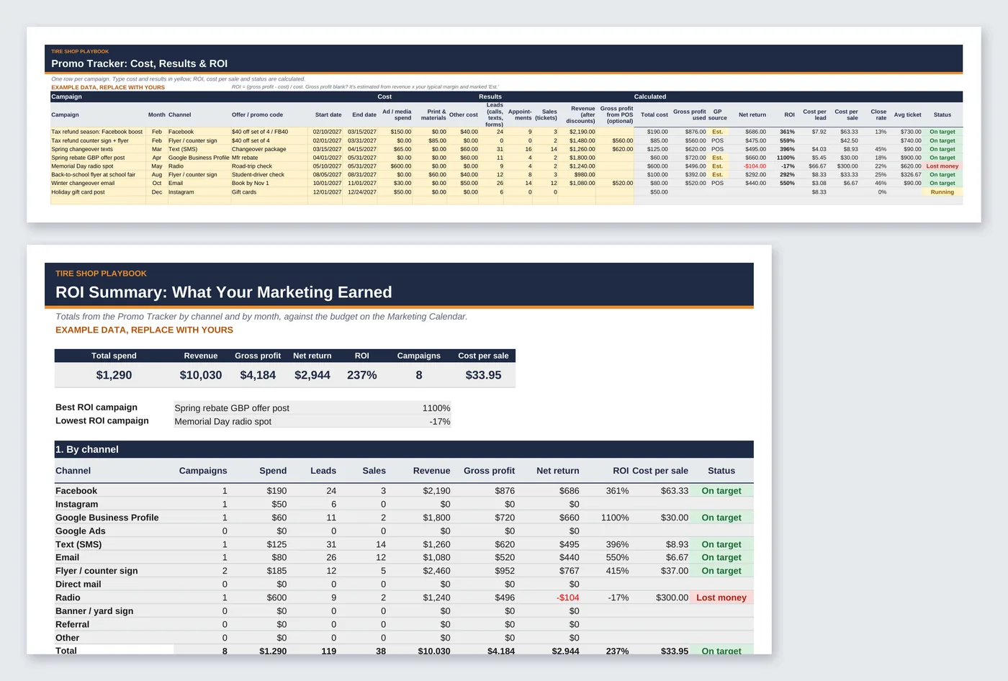Click the "Banner / yard sign" channel row label
This screenshot has width=1008, height=681.
click(x=94, y=611)
